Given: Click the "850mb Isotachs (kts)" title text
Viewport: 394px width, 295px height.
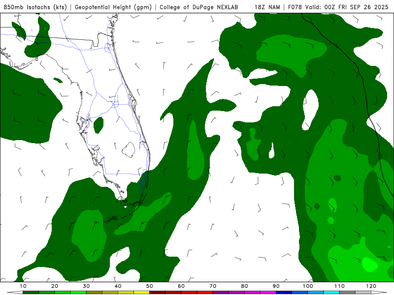Looking at the screenshot, I should click(35, 7).
